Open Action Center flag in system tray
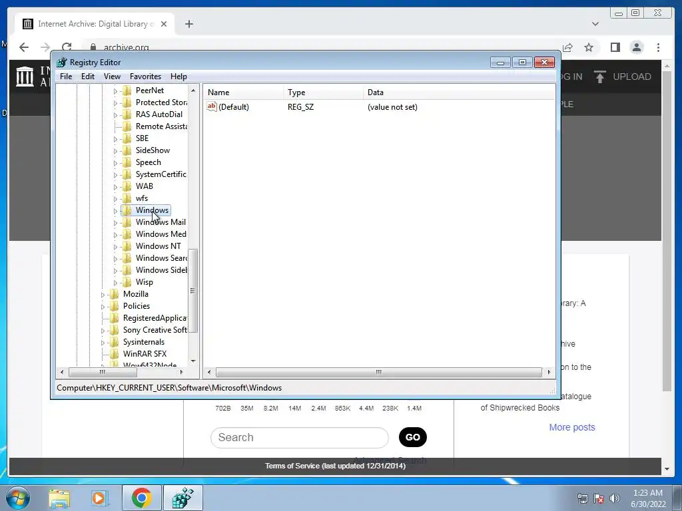This screenshot has height=511, width=682. click(599, 498)
